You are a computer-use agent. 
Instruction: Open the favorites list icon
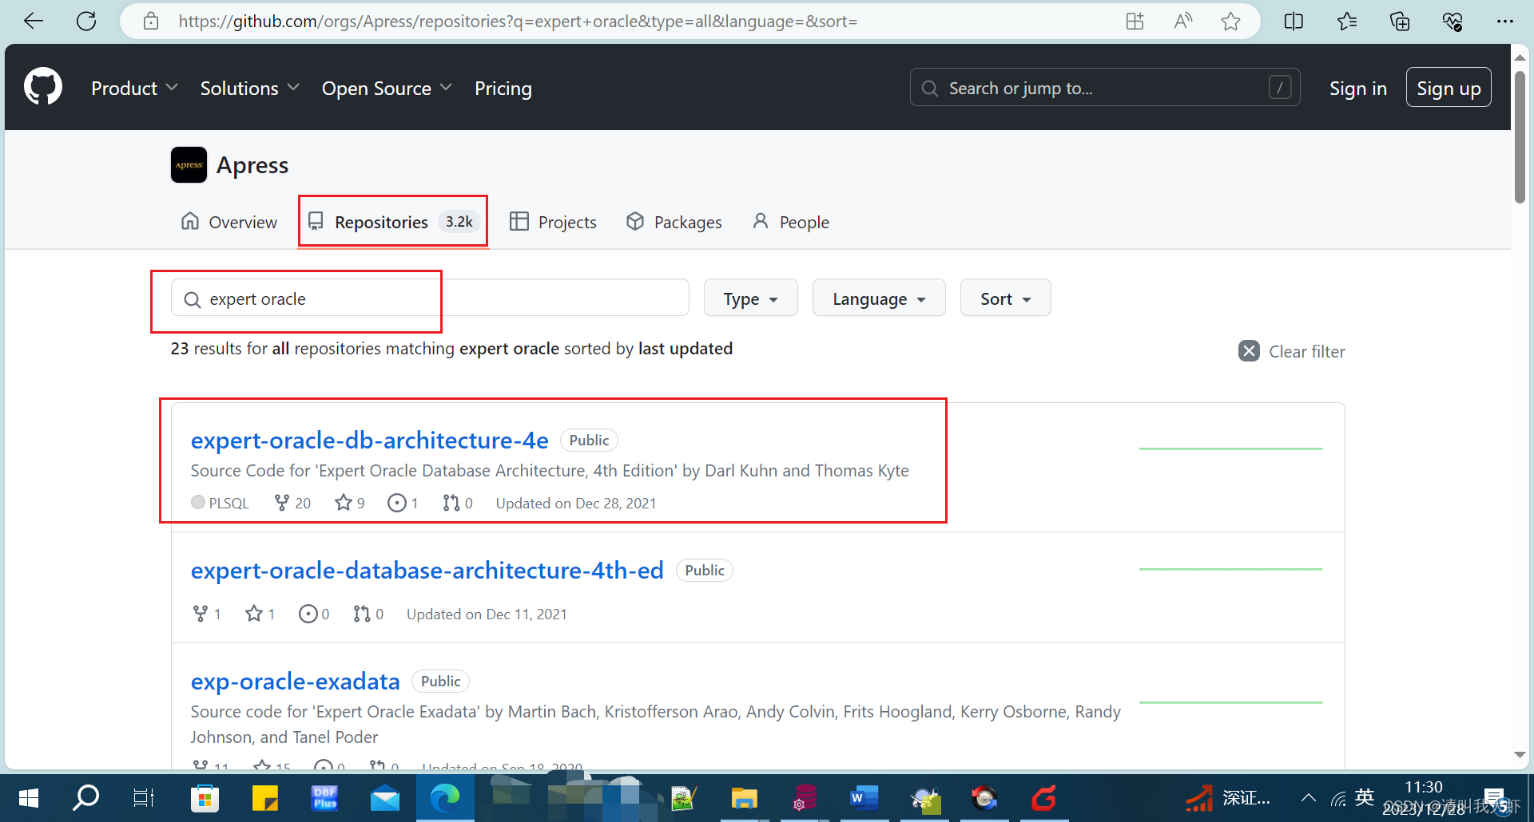1347,22
